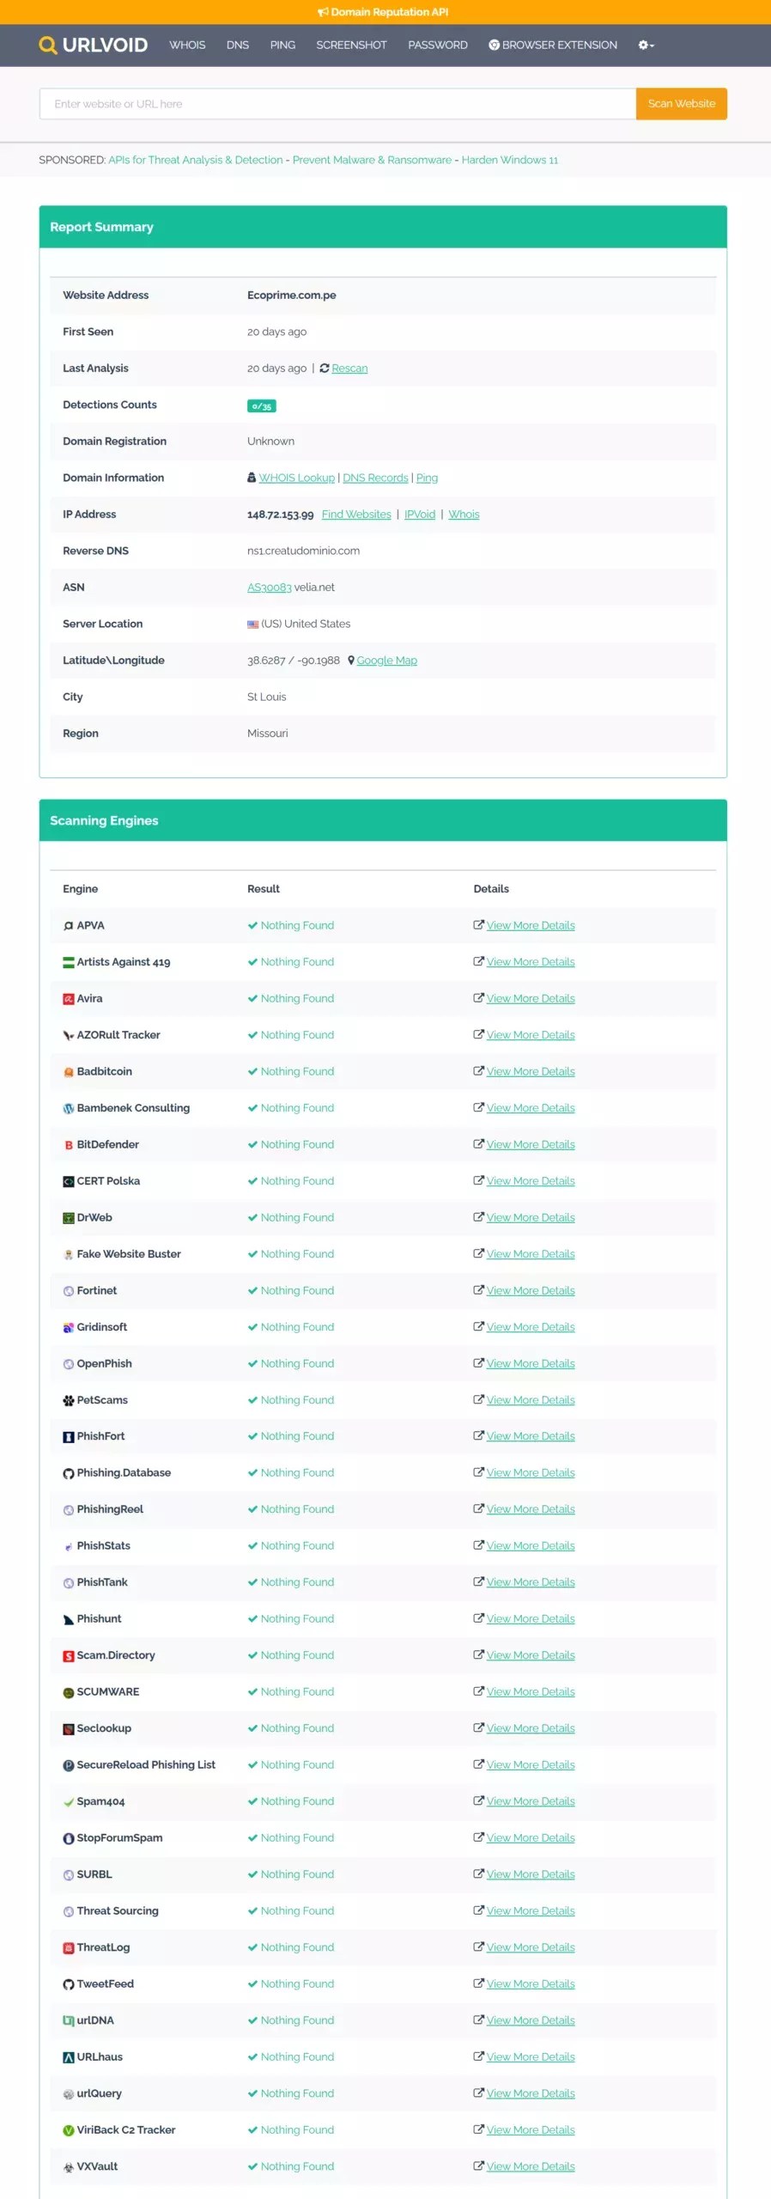771x2199 pixels.
Task: Click the Scam.Directory engine icon
Action: [69, 1656]
